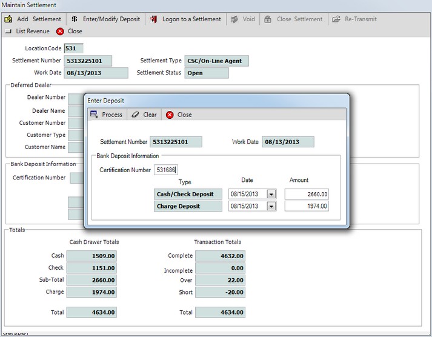The image size is (432, 337).
Task: Select Add Settlement label in toolbar
Action: 39,19
